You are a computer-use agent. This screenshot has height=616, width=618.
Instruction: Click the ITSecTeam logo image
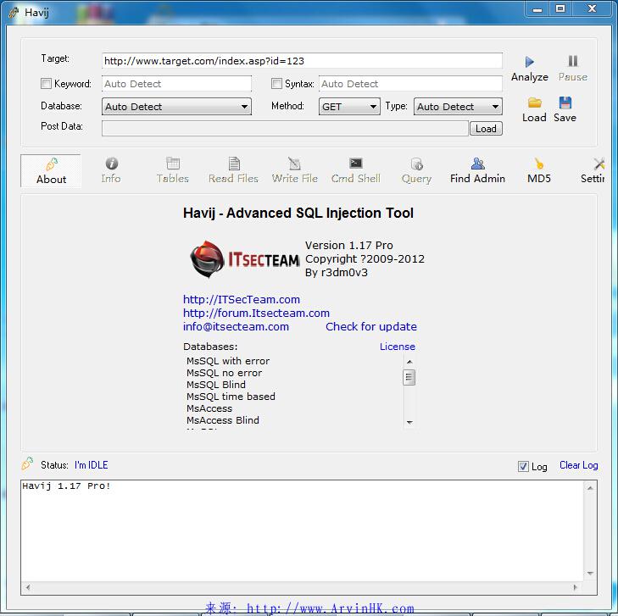coord(244,259)
